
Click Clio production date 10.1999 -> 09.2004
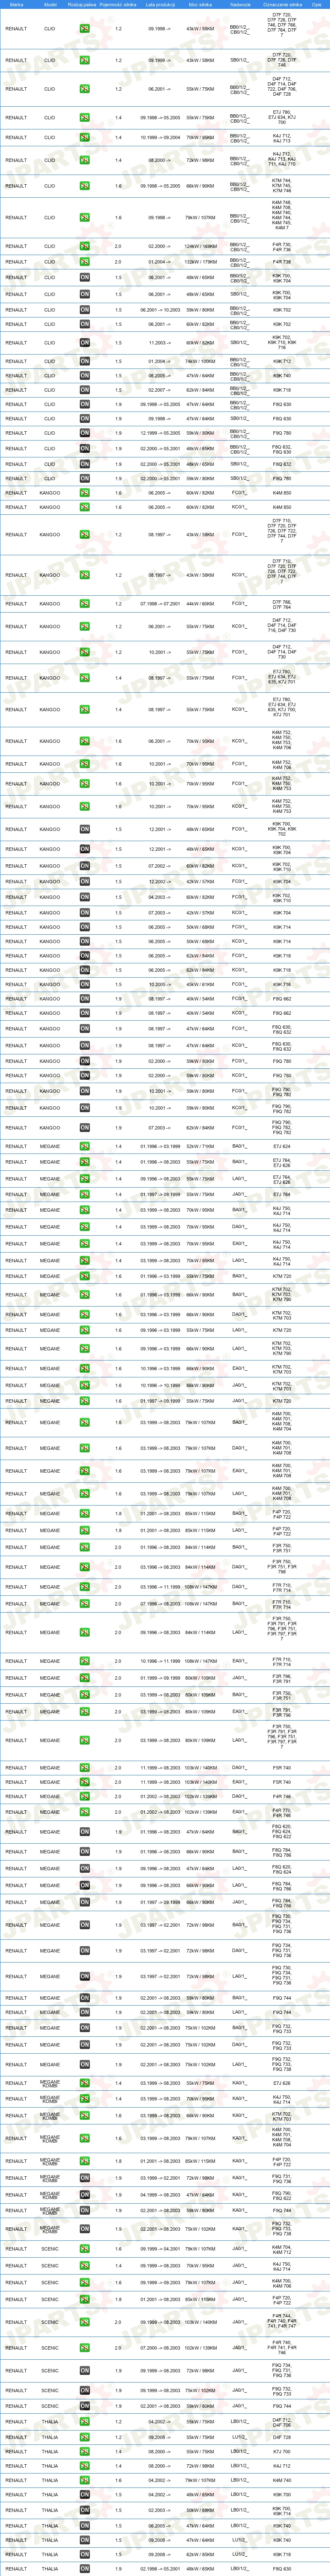coord(159,137)
